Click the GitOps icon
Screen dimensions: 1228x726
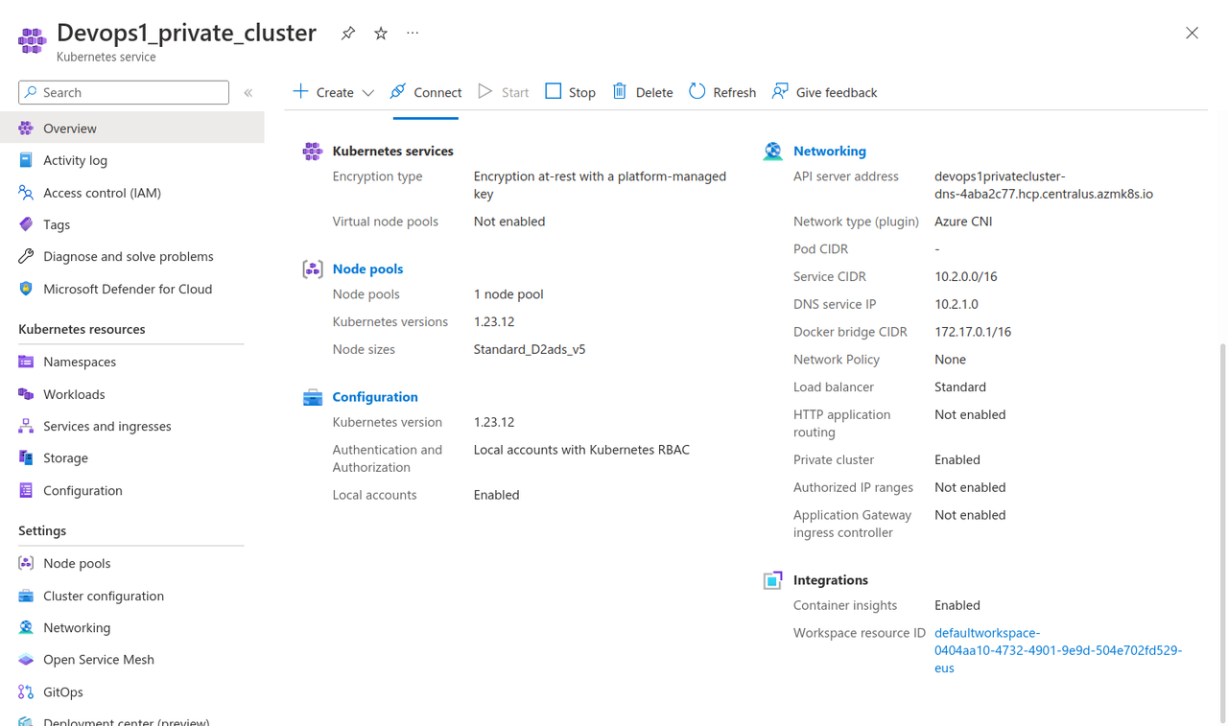pos(26,691)
